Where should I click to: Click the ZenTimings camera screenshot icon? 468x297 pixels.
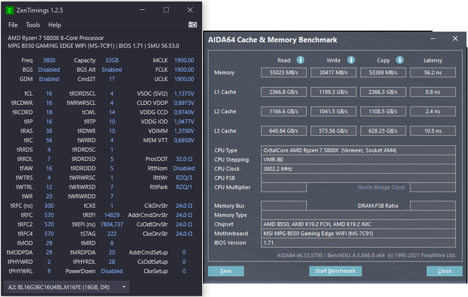[x=193, y=24]
